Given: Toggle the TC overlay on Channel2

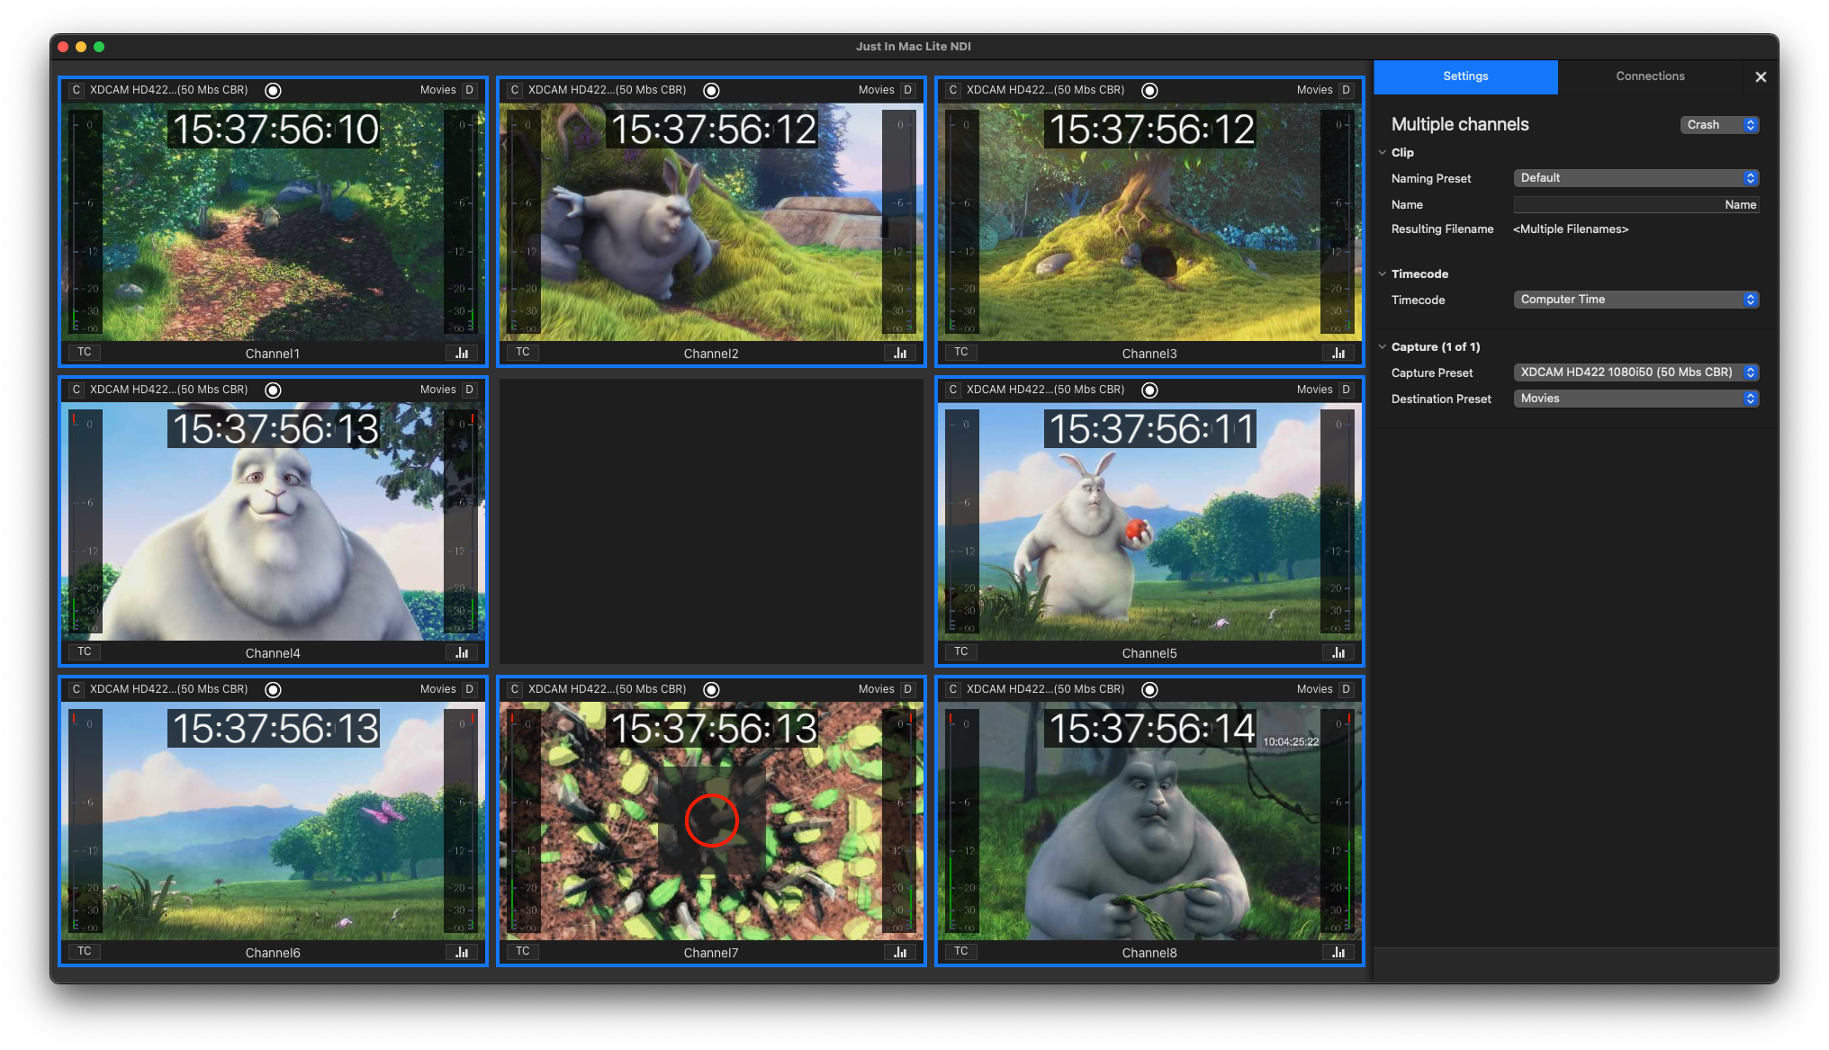Looking at the screenshot, I should click(523, 352).
